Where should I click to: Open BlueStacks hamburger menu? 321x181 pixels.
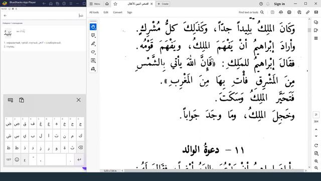(71, 4)
